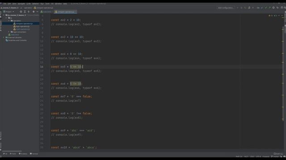The height and width of the screenshot is (160, 286).
Task: Expand the type-conversion folder arrow
Action: pyautogui.click(x=9, y=32)
